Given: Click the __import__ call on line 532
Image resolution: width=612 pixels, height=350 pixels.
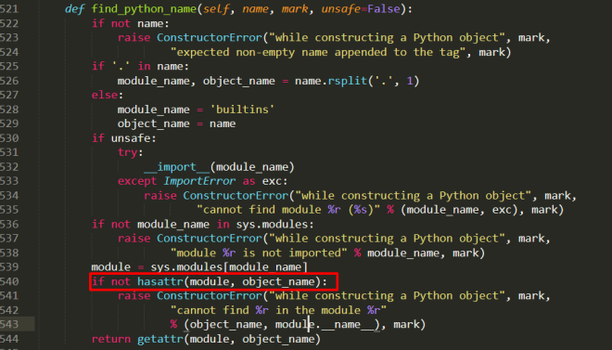Looking at the screenshot, I should tap(177, 167).
